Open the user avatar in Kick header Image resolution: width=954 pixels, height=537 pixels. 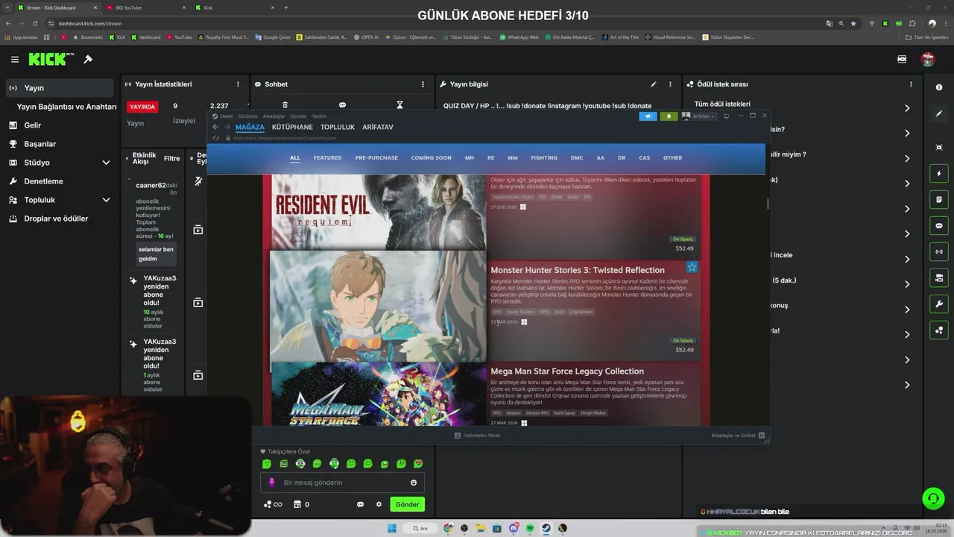(x=927, y=59)
